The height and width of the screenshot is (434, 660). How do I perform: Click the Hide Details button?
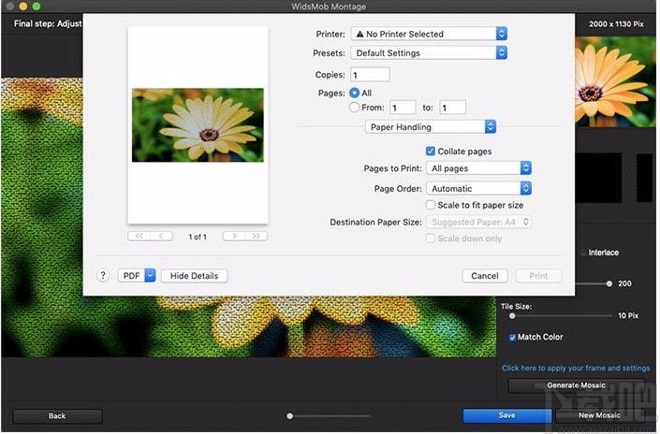coord(195,275)
